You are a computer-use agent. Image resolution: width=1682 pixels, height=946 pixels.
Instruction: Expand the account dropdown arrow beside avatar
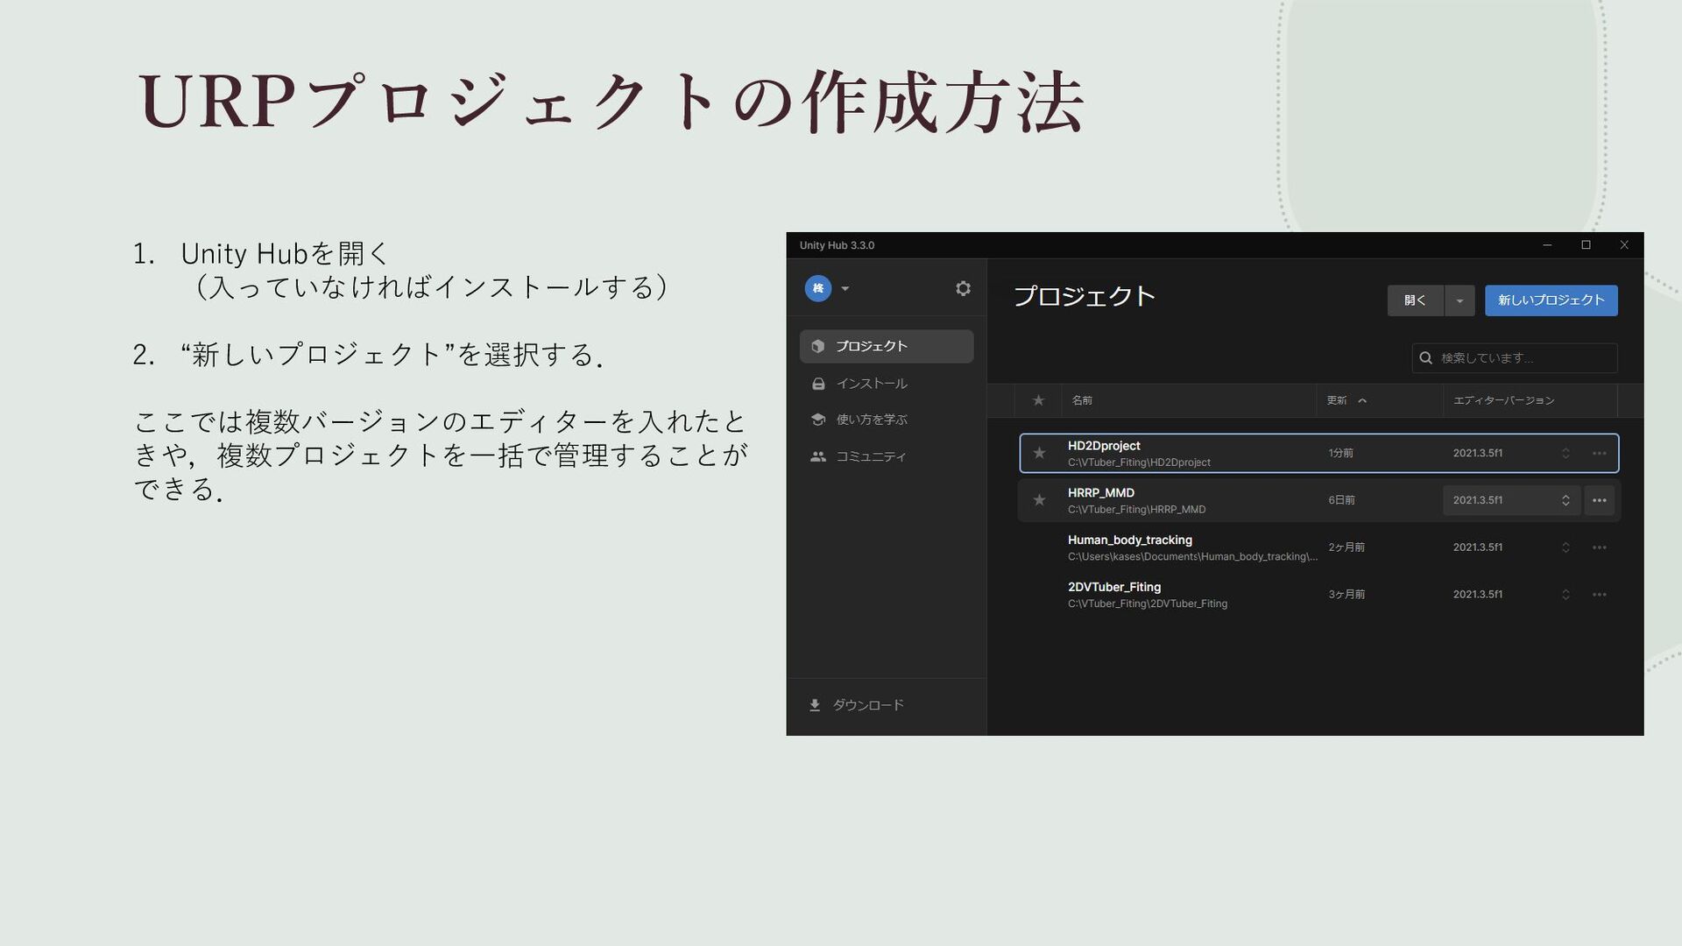click(x=845, y=288)
